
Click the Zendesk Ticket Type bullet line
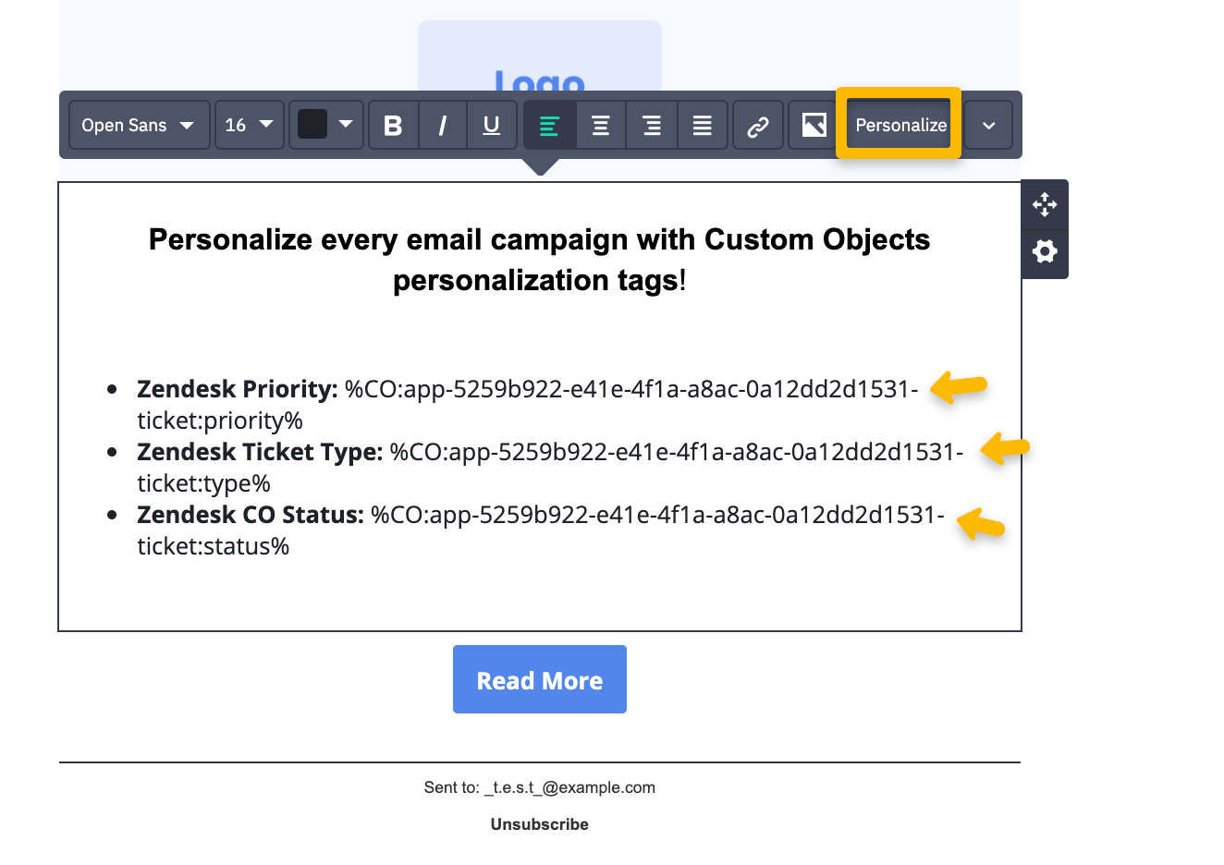tap(550, 468)
